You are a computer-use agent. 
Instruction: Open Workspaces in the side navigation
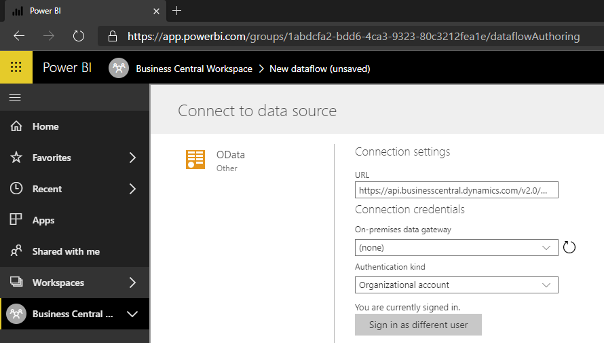(x=75, y=283)
